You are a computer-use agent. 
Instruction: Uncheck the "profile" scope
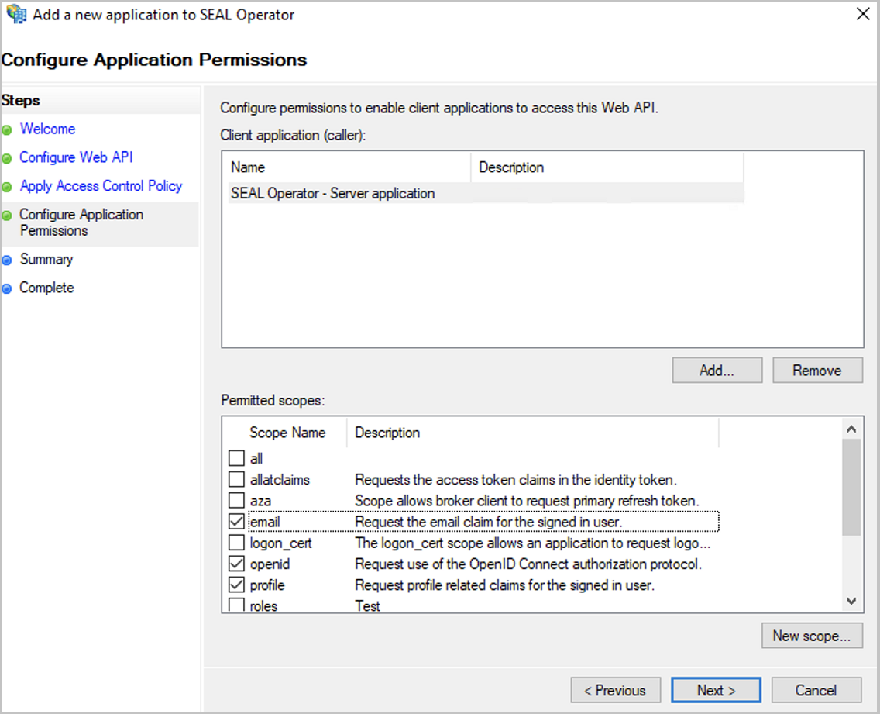[236, 585]
